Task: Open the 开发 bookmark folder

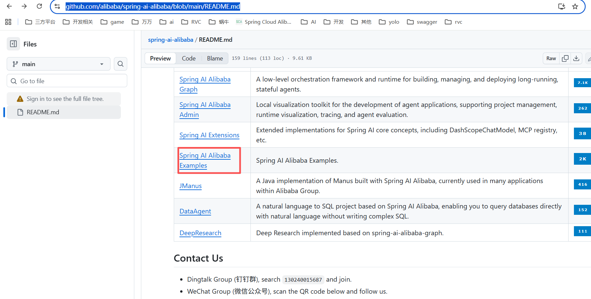Action: (334, 22)
